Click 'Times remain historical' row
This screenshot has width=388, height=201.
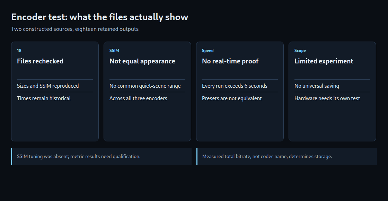55,98
